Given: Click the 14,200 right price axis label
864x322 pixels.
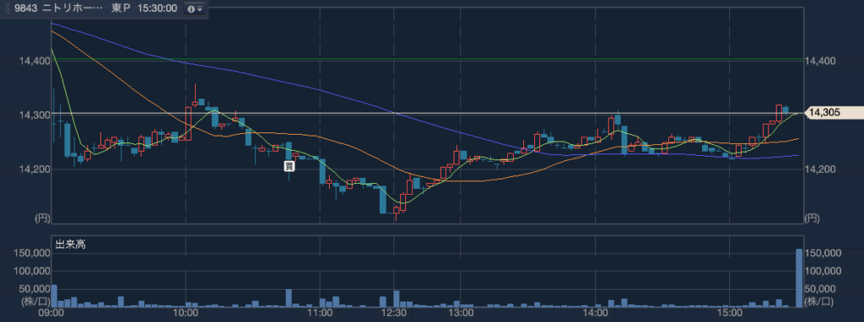Looking at the screenshot, I should [x=820, y=169].
